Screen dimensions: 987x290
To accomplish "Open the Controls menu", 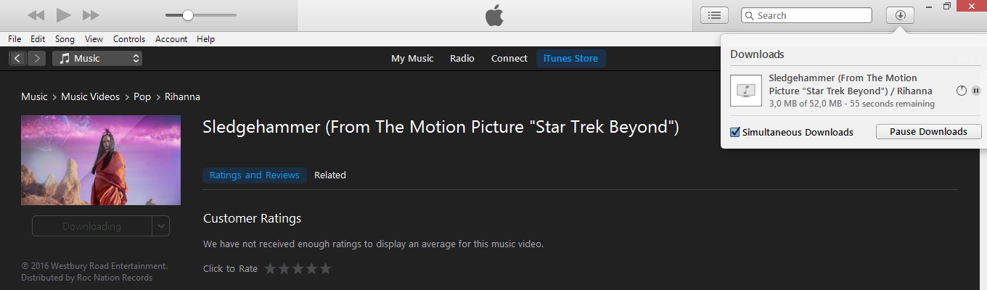I will coord(129,39).
